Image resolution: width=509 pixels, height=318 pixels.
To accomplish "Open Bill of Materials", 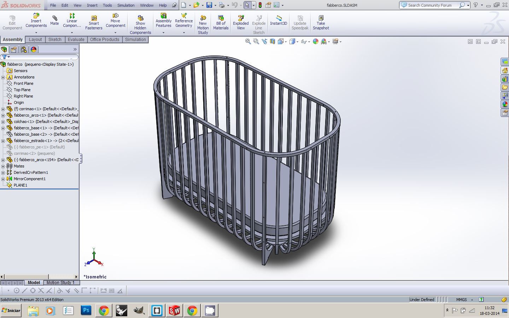I will 221,23.
